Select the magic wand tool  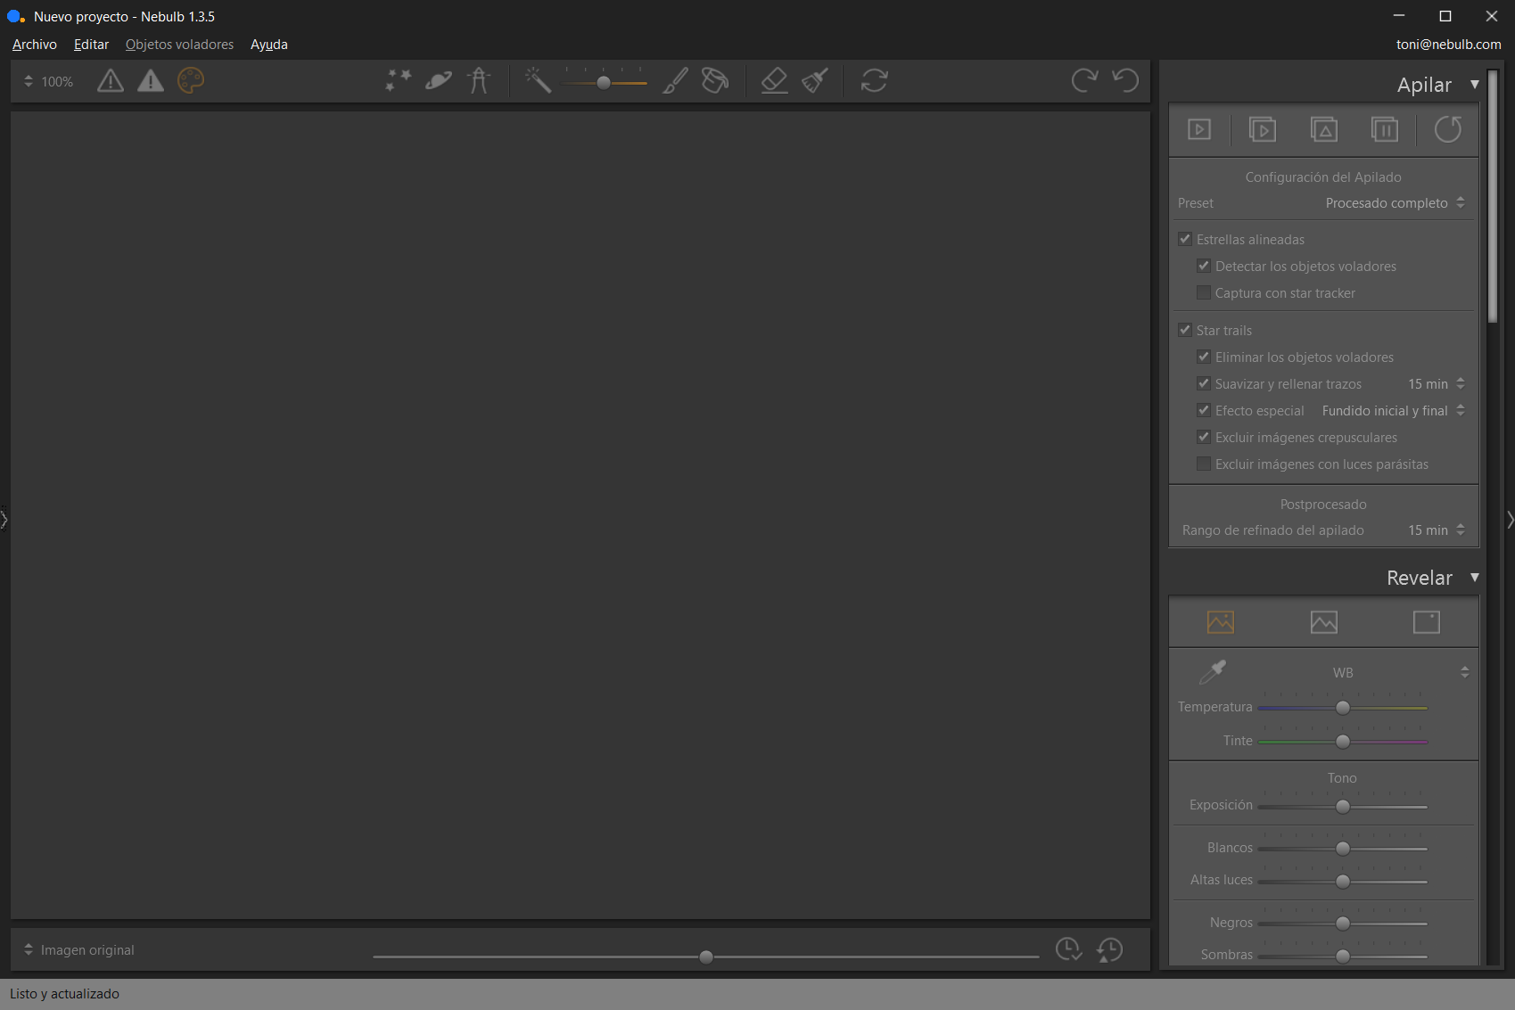pos(538,80)
